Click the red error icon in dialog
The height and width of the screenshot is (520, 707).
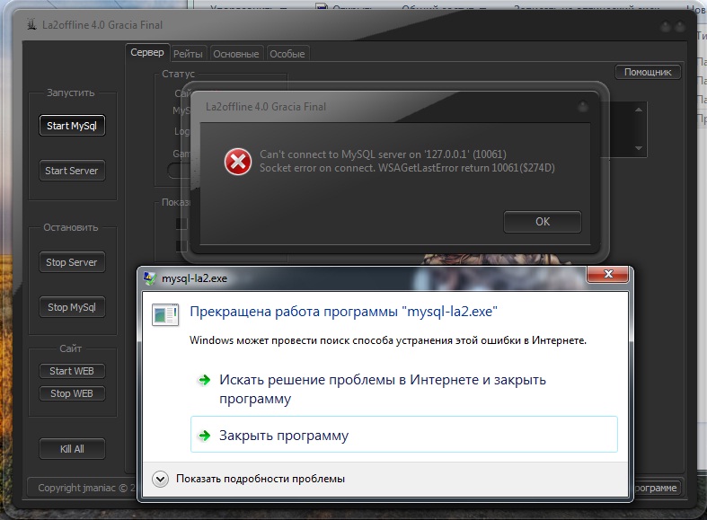238,162
